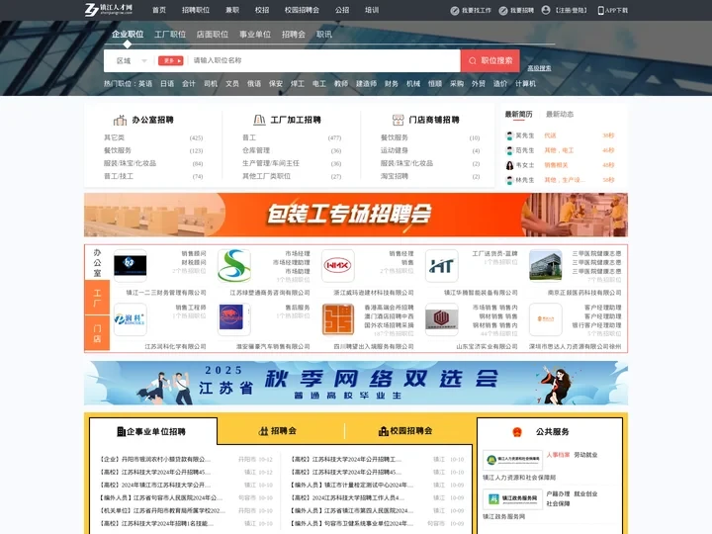
Task: Click 范先生's avatar icon
Action: click(509, 150)
